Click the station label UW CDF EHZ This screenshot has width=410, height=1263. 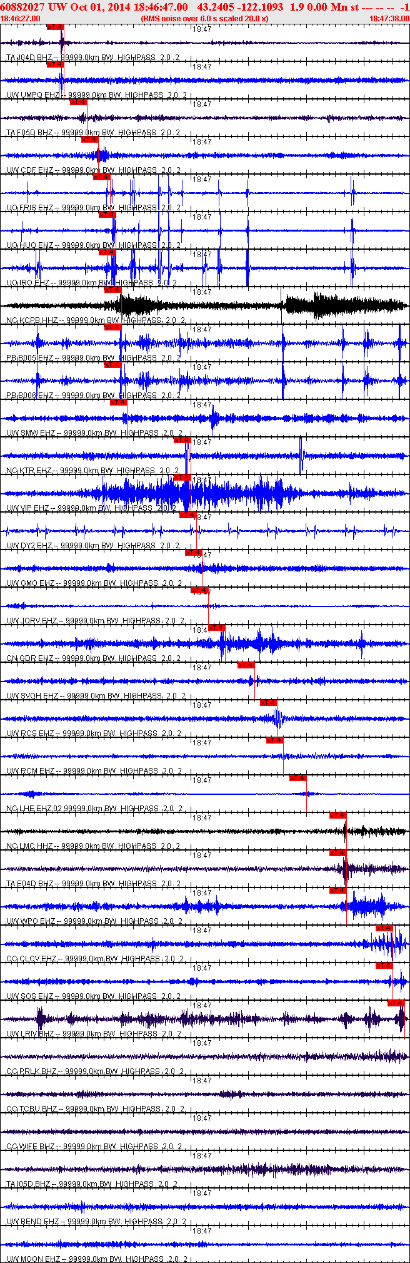(x=30, y=170)
